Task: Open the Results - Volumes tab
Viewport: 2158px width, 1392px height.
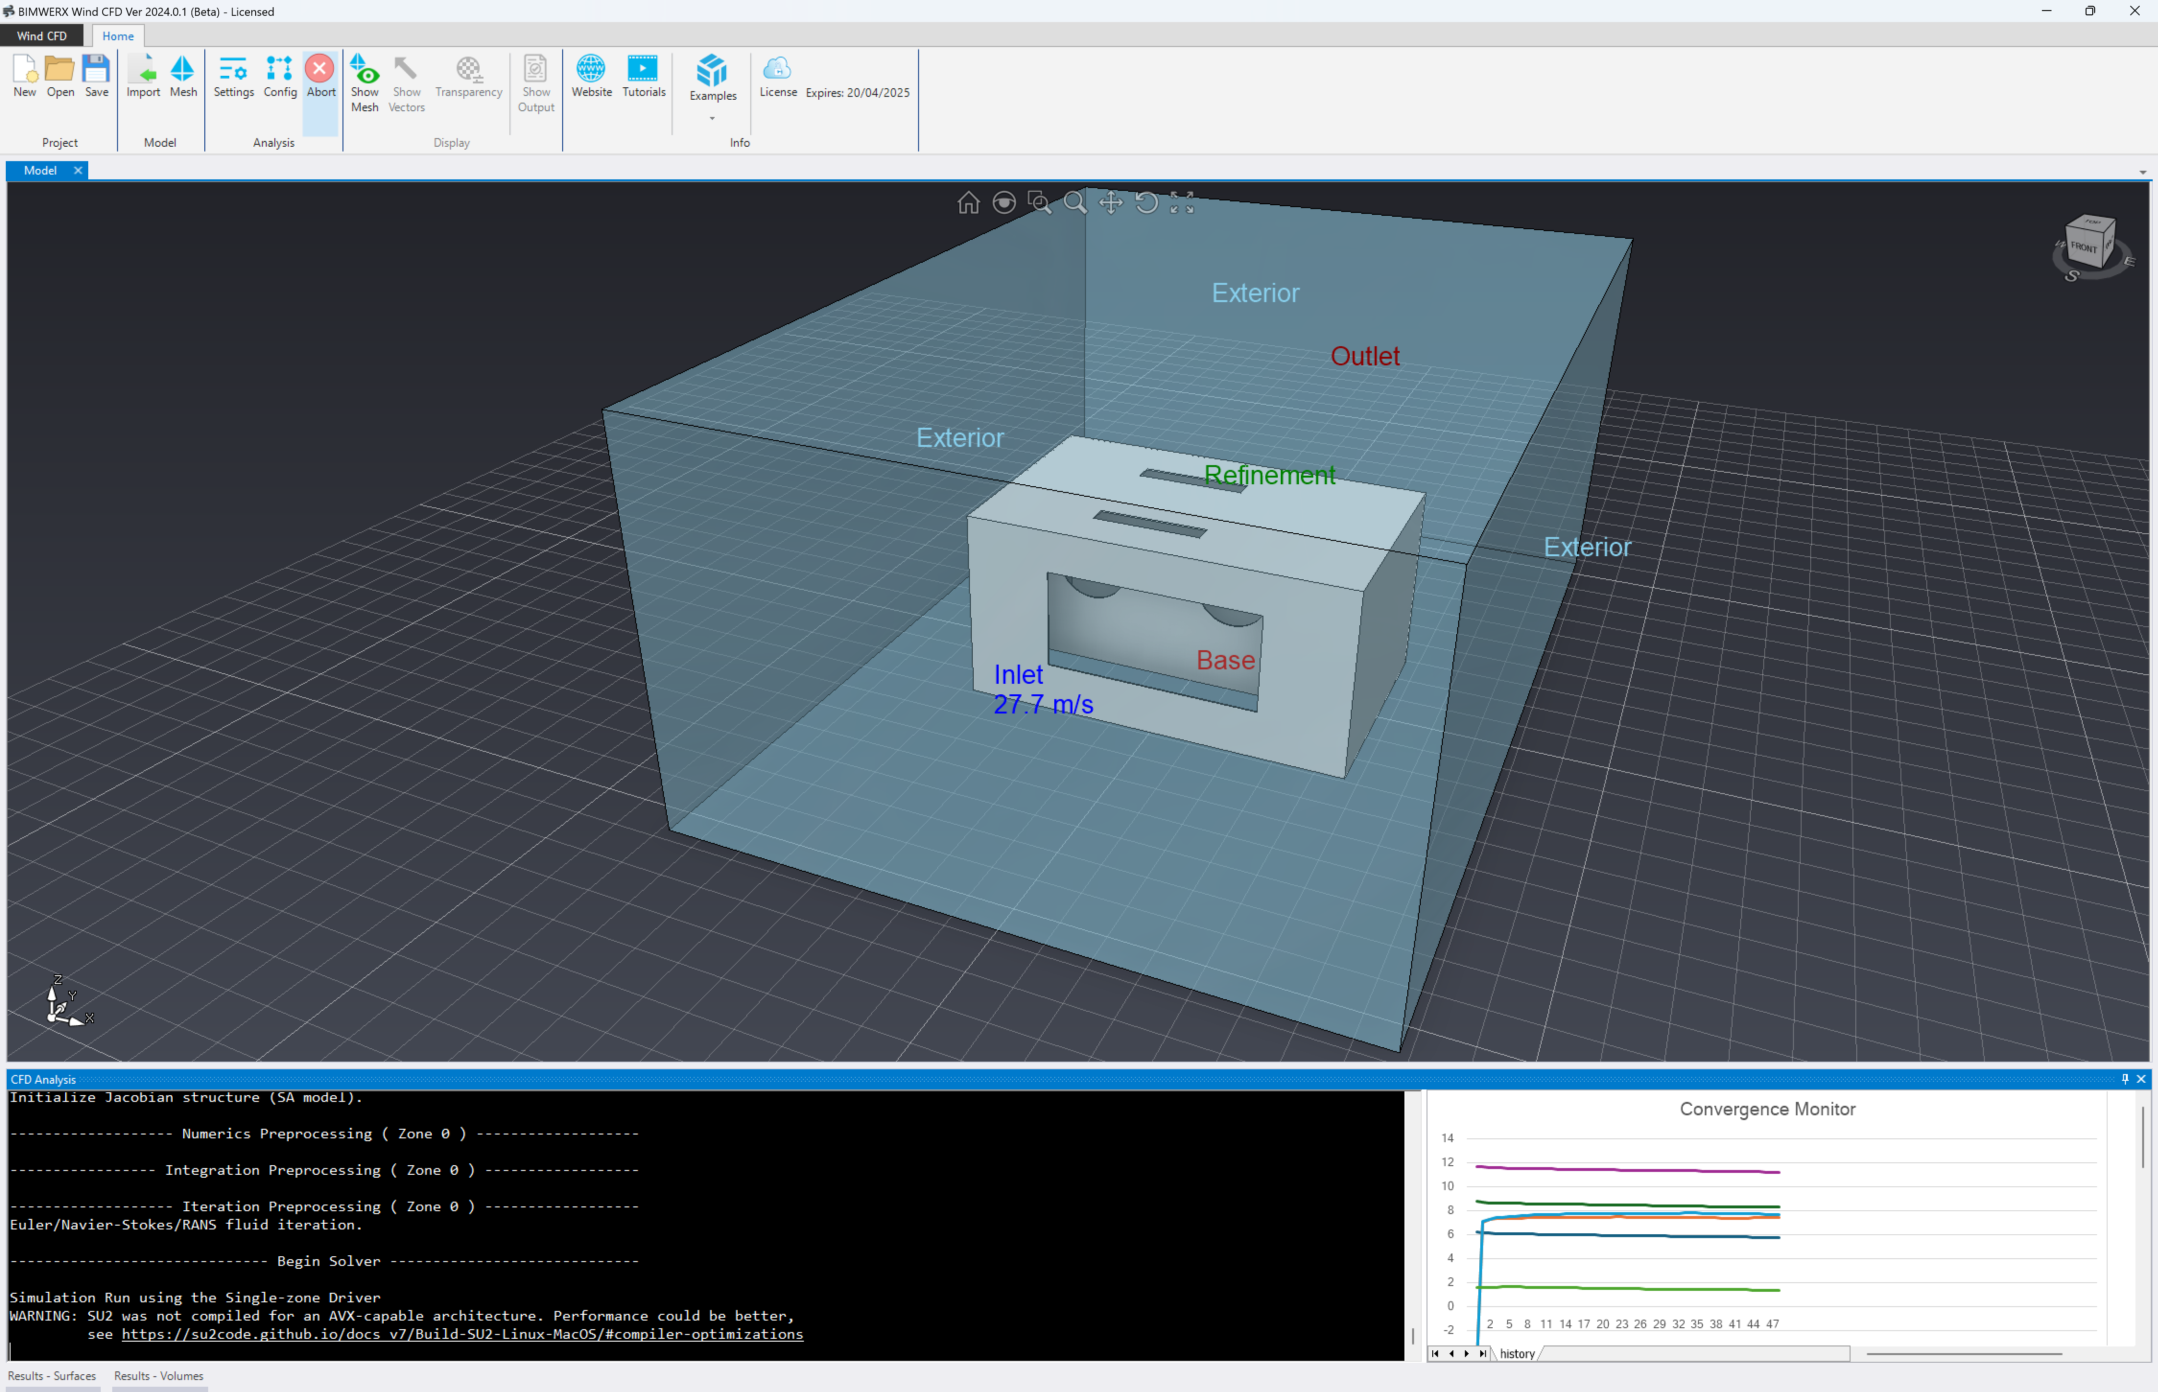Action: (158, 1376)
